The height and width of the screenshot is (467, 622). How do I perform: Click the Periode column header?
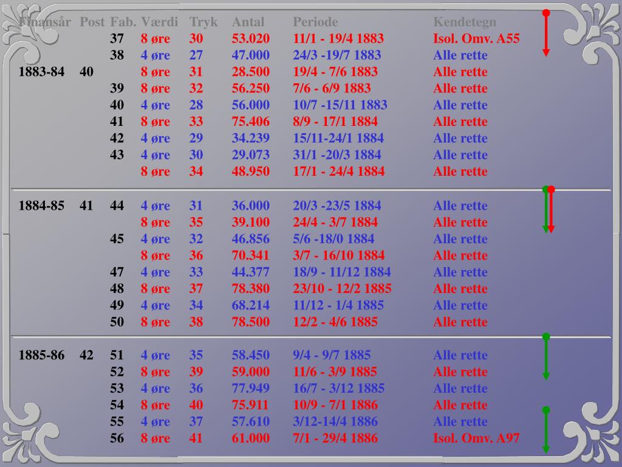315,22
